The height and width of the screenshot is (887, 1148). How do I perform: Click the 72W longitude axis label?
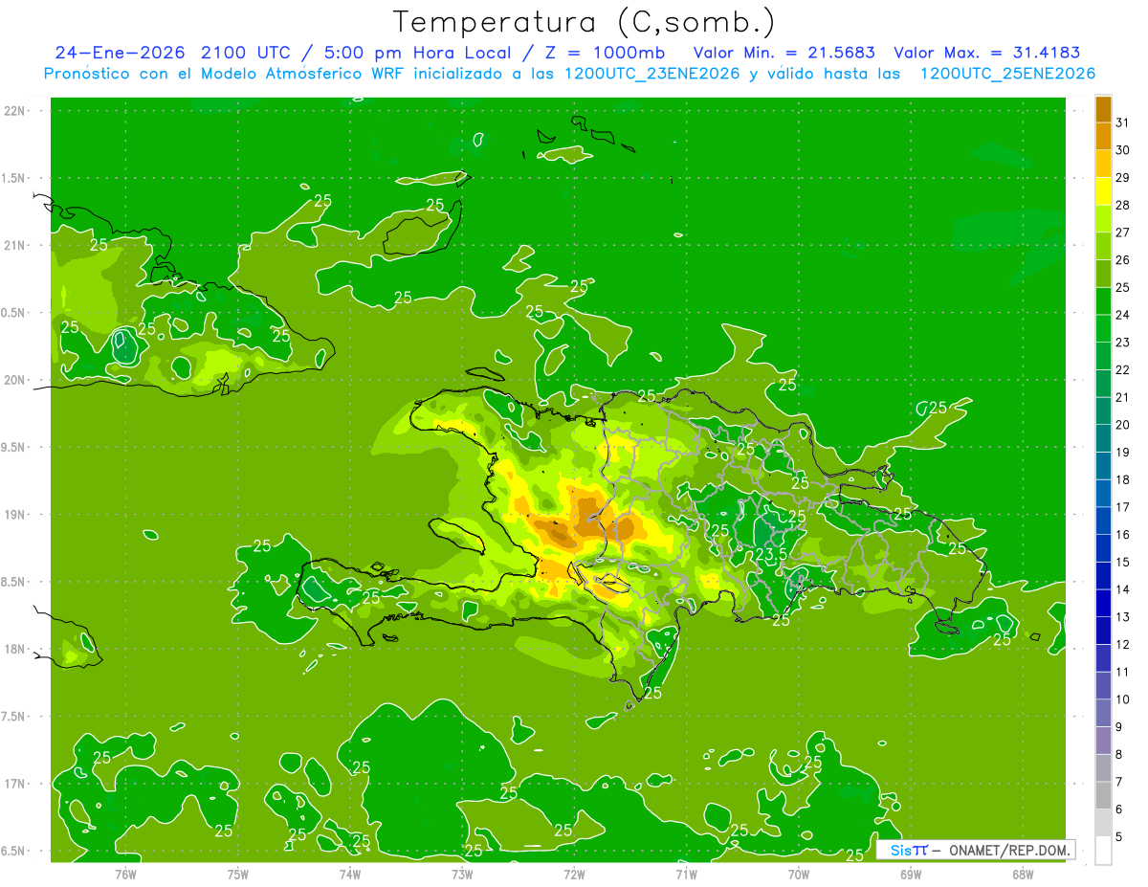[x=574, y=875]
